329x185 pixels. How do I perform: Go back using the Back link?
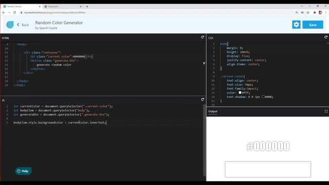tap(23, 25)
